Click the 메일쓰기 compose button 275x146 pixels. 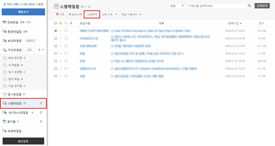[x=23, y=12]
